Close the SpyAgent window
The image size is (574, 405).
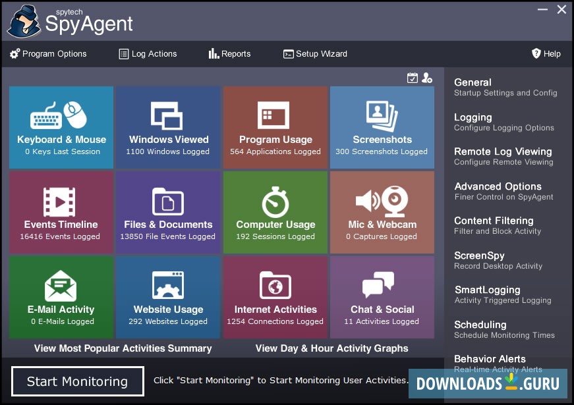(562, 9)
